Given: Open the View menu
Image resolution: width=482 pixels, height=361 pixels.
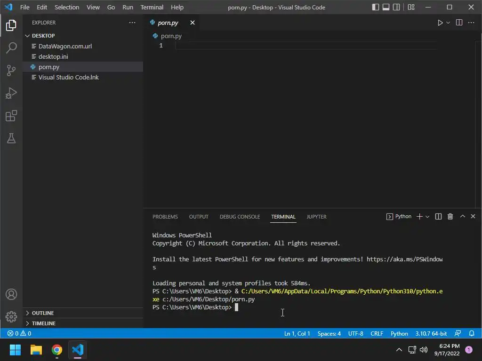Looking at the screenshot, I should click(x=93, y=7).
